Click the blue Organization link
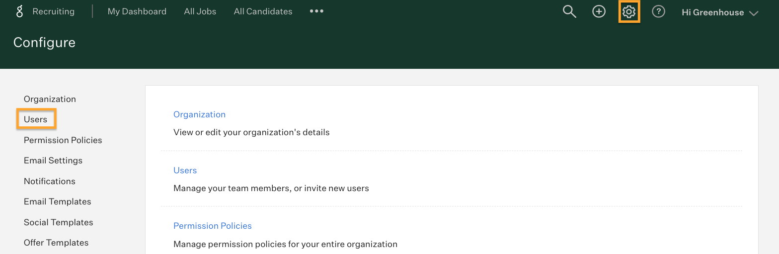The height and width of the screenshot is (254, 779). [199, 114]
